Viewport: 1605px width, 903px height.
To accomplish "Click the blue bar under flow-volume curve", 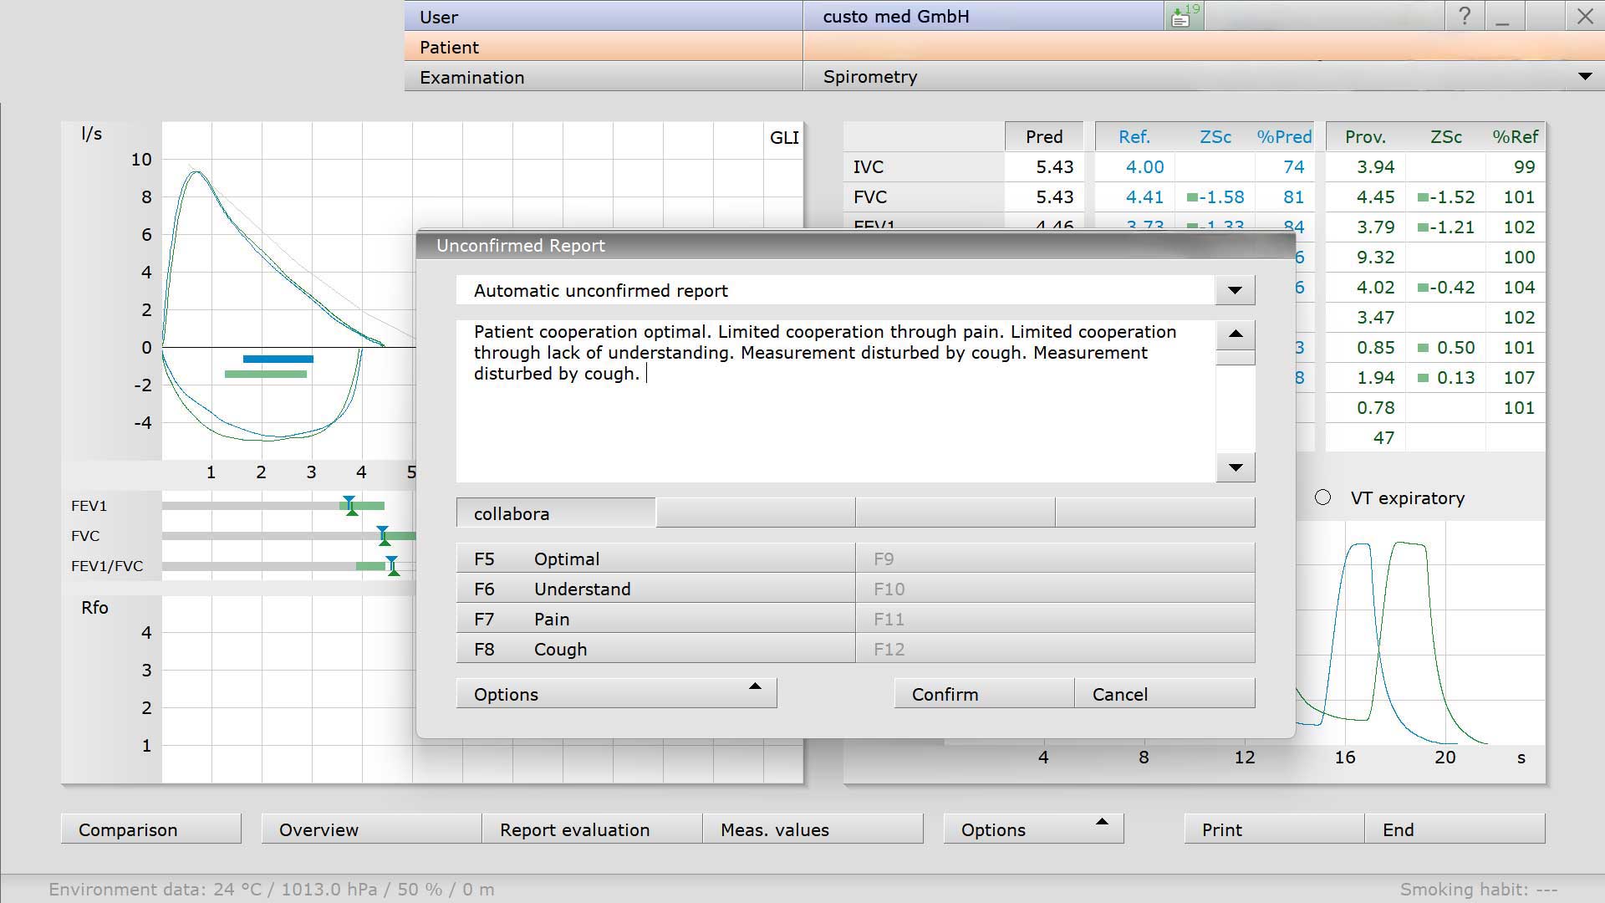I will click(x=278, y=359).
